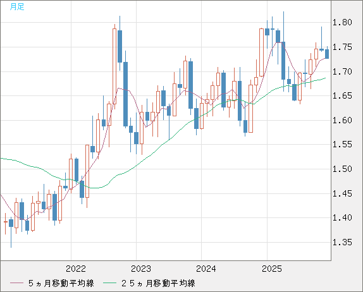Click the 2025 year label on the x-axis
The width and height of the screenshot is (363, 292).
pyautogui.click(x=272, y=269)
